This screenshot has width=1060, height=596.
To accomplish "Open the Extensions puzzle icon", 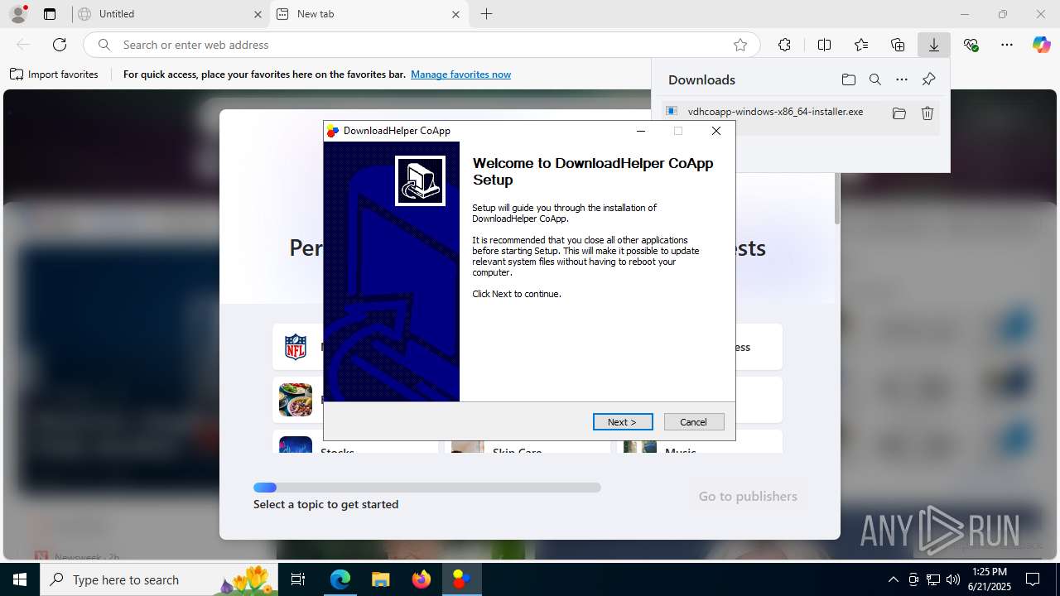I will point(784,45).
